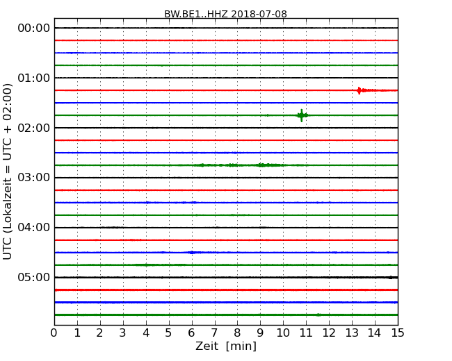The image size is (452, 361).
Task: Click the x-axis tick label 0
Action: tap(54, 333)
